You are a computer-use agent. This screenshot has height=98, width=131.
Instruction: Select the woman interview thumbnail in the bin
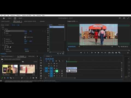click(x=10, y=69)
